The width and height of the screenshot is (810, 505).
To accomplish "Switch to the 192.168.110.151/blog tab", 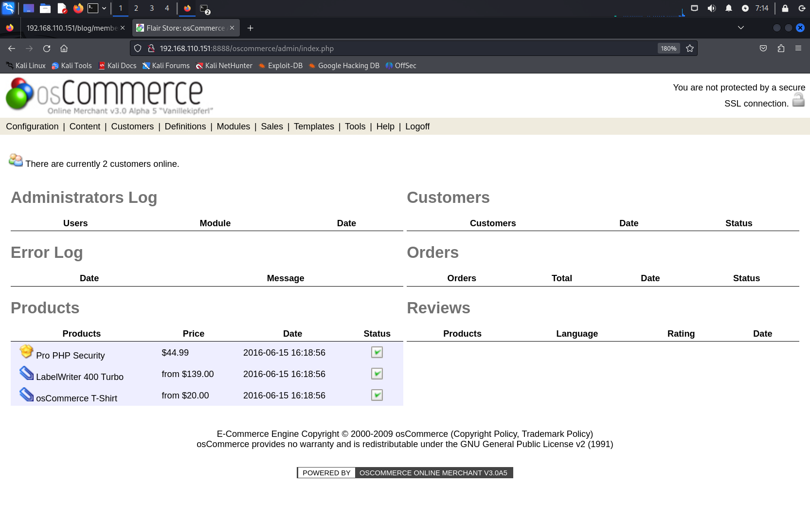I will (72, 28).
